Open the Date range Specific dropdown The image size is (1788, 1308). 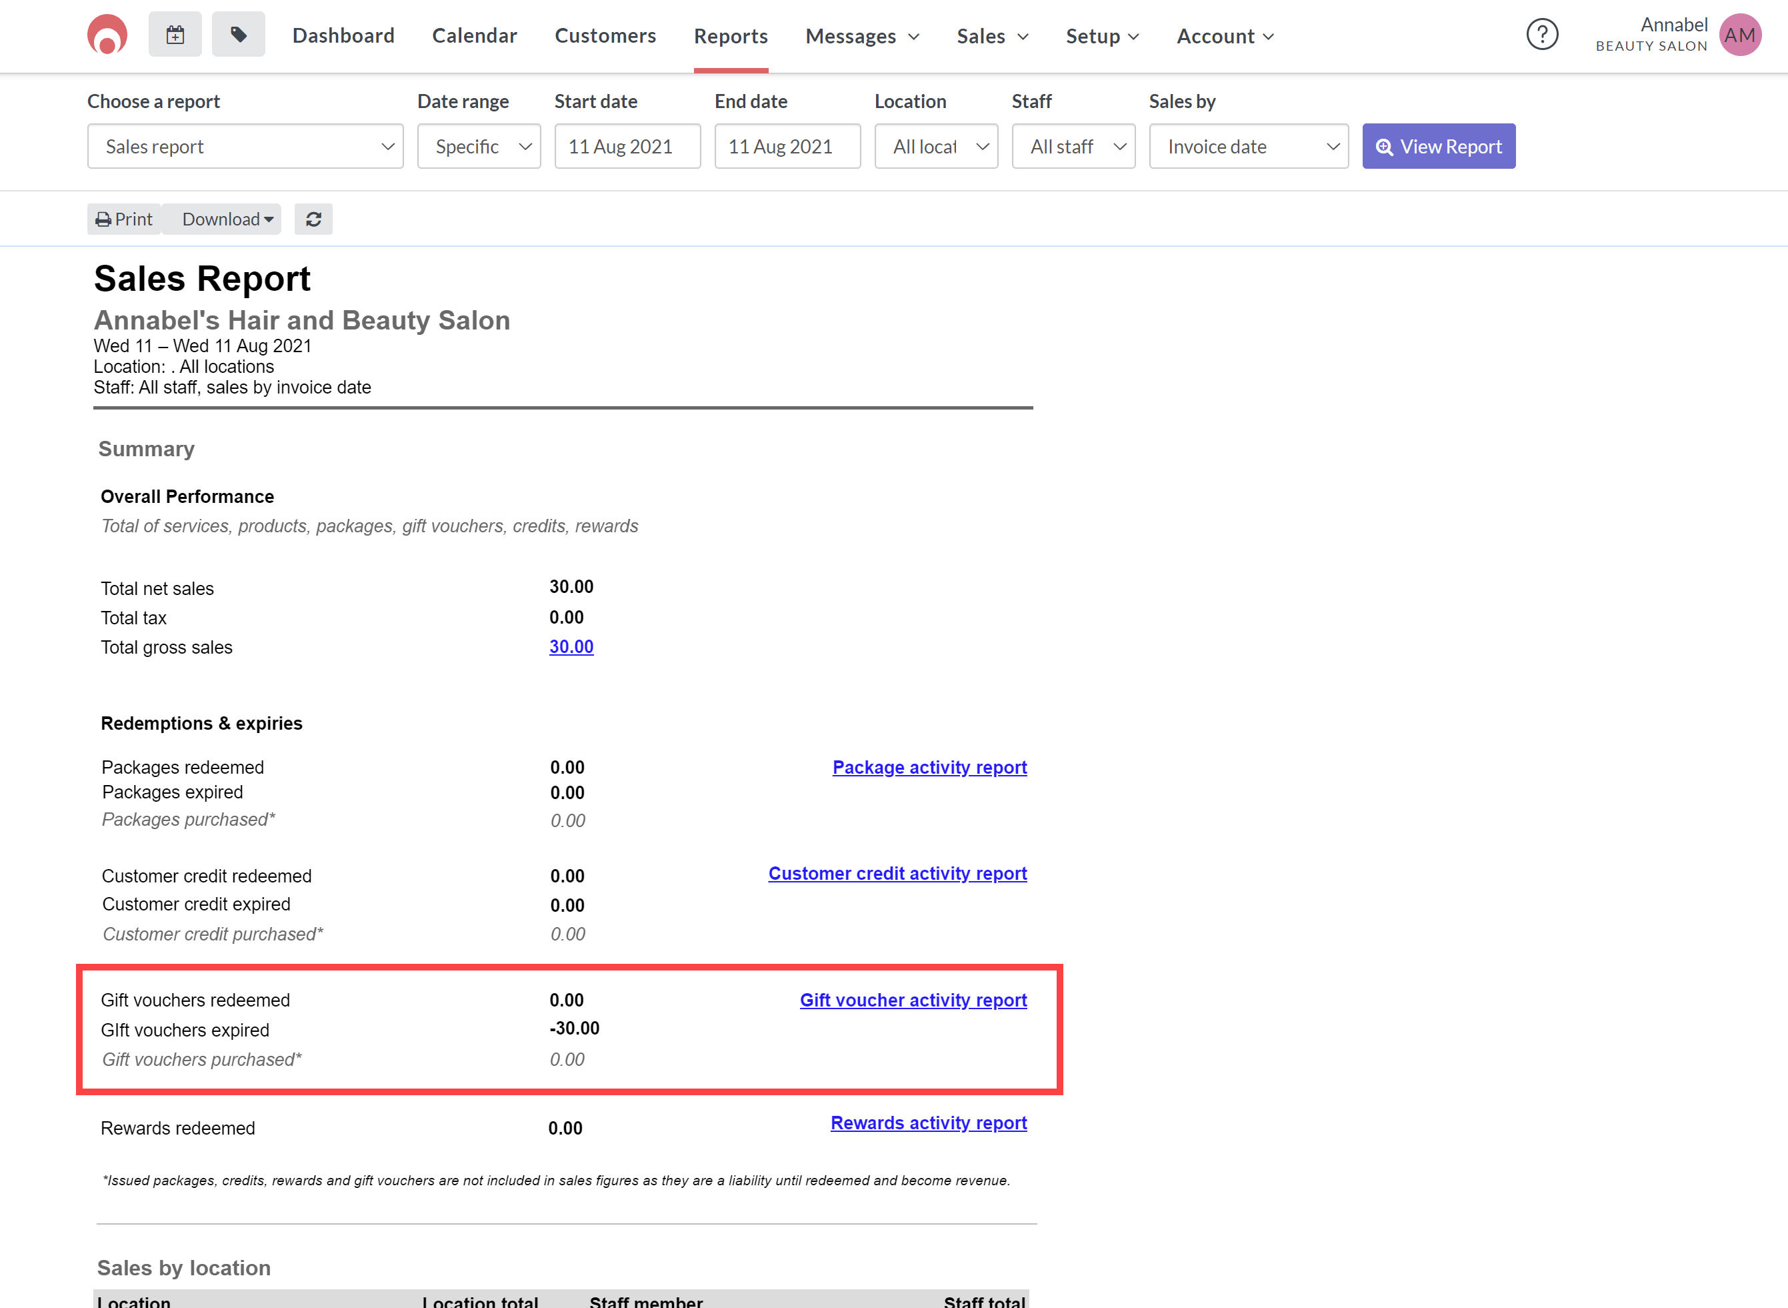coord(479,147)
